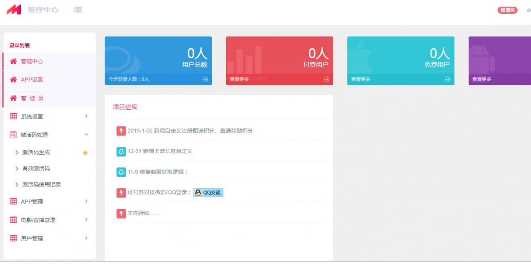
Task: Click the arrow icon on 免费用户 card
Action: 447,79
